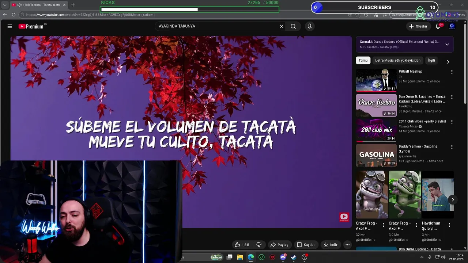The width and height of the screenshot is (468, 263).
Task: Clear the search text with the X
Action: click(282, 26)
